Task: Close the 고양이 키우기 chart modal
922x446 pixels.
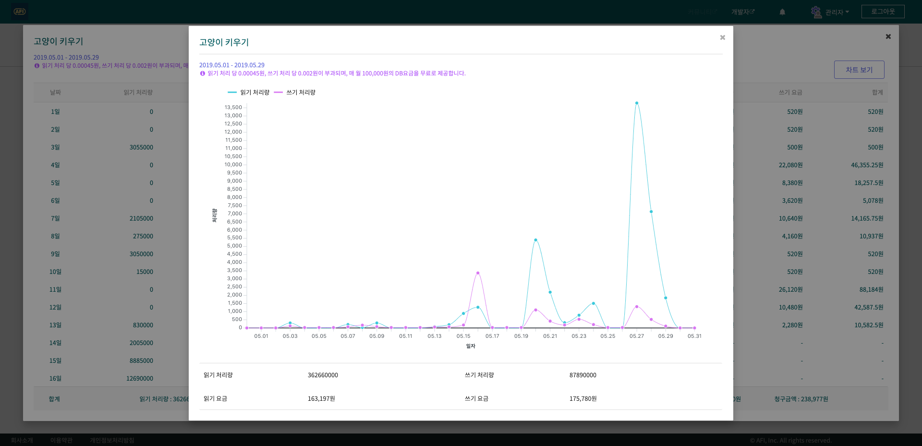Action: 722,37
